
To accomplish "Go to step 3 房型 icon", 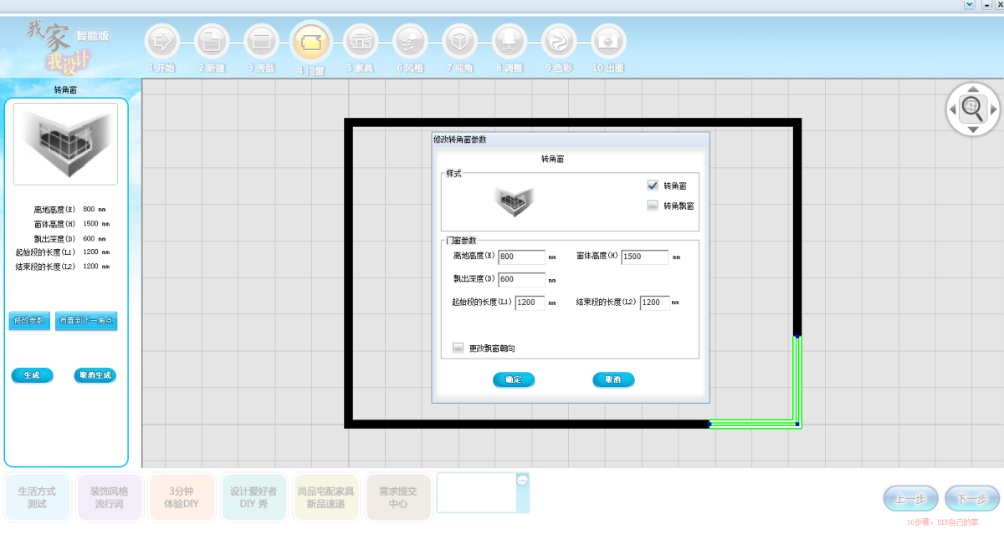I will pyautogui.click(x=261, y=40).
